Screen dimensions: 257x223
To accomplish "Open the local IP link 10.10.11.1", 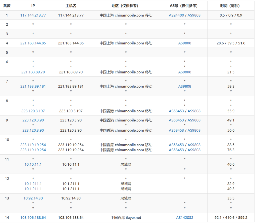I will pyautogui.click(x=33, y=164).
